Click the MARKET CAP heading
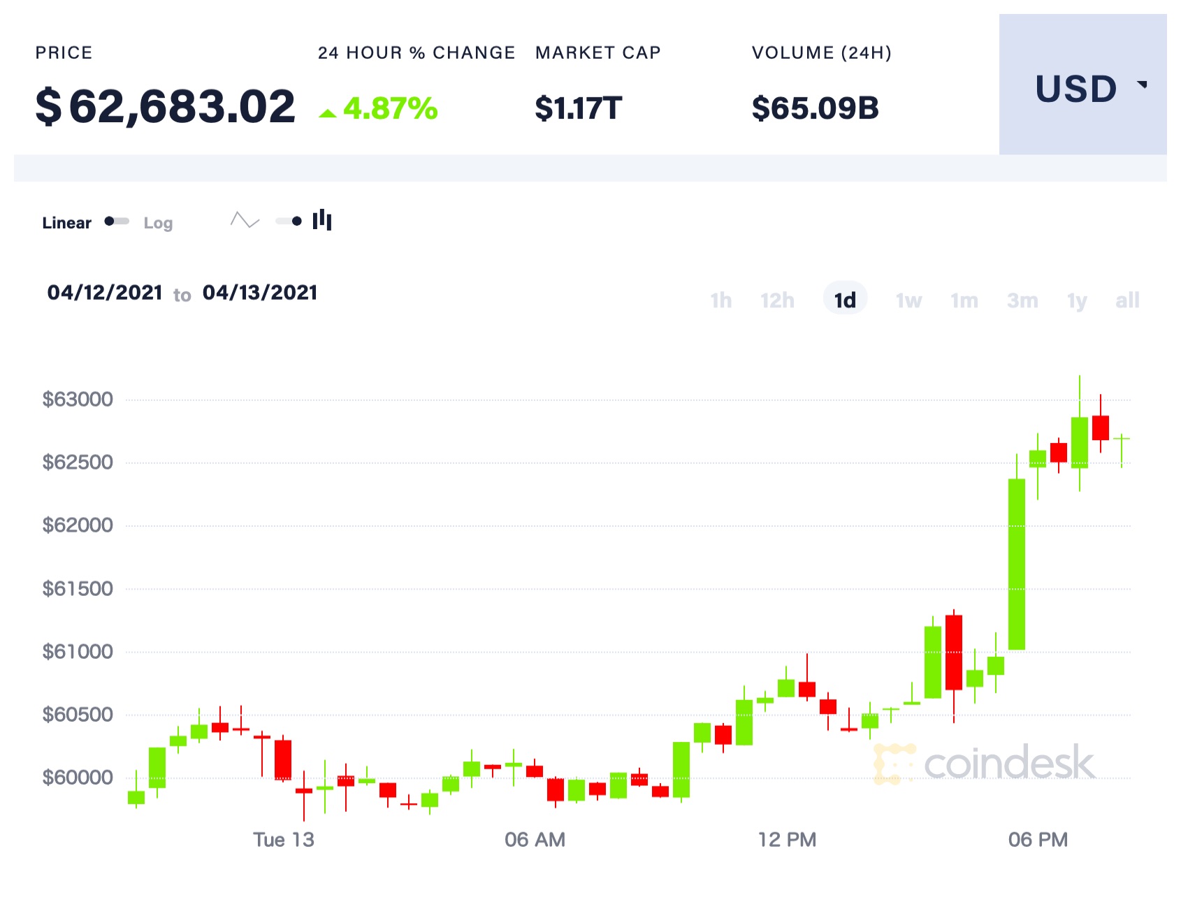 pyautogui.click(x=598, y=53)
